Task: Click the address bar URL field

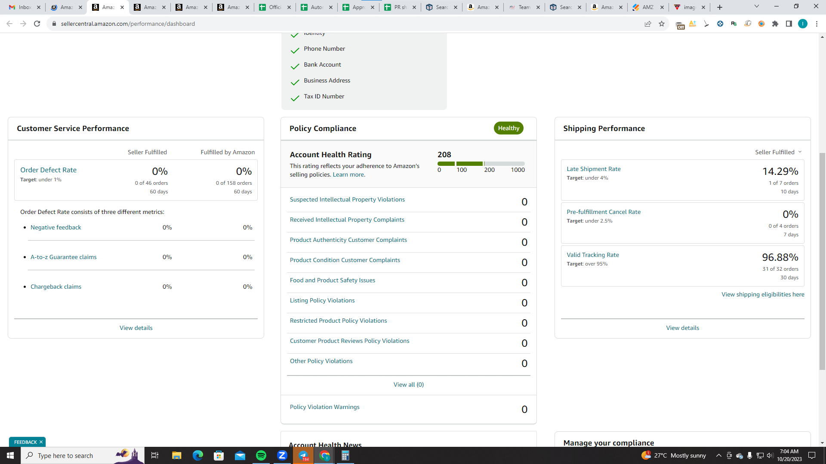Action: [344, 24]
